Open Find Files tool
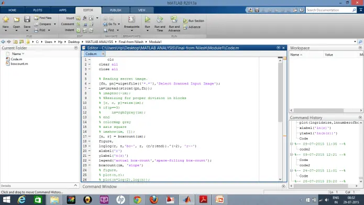Screen dimensions: 364x205 pos(43,18)
